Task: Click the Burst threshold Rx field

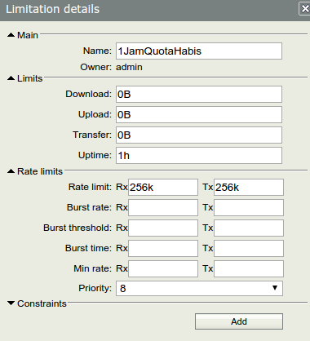Action: click(x=163, y=228)
